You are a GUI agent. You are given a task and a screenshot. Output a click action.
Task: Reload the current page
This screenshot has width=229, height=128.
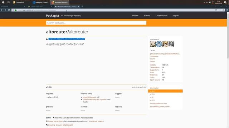9,10
